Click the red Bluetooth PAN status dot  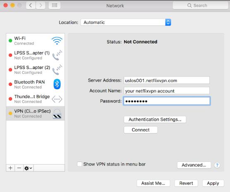(x=10, y=84)
